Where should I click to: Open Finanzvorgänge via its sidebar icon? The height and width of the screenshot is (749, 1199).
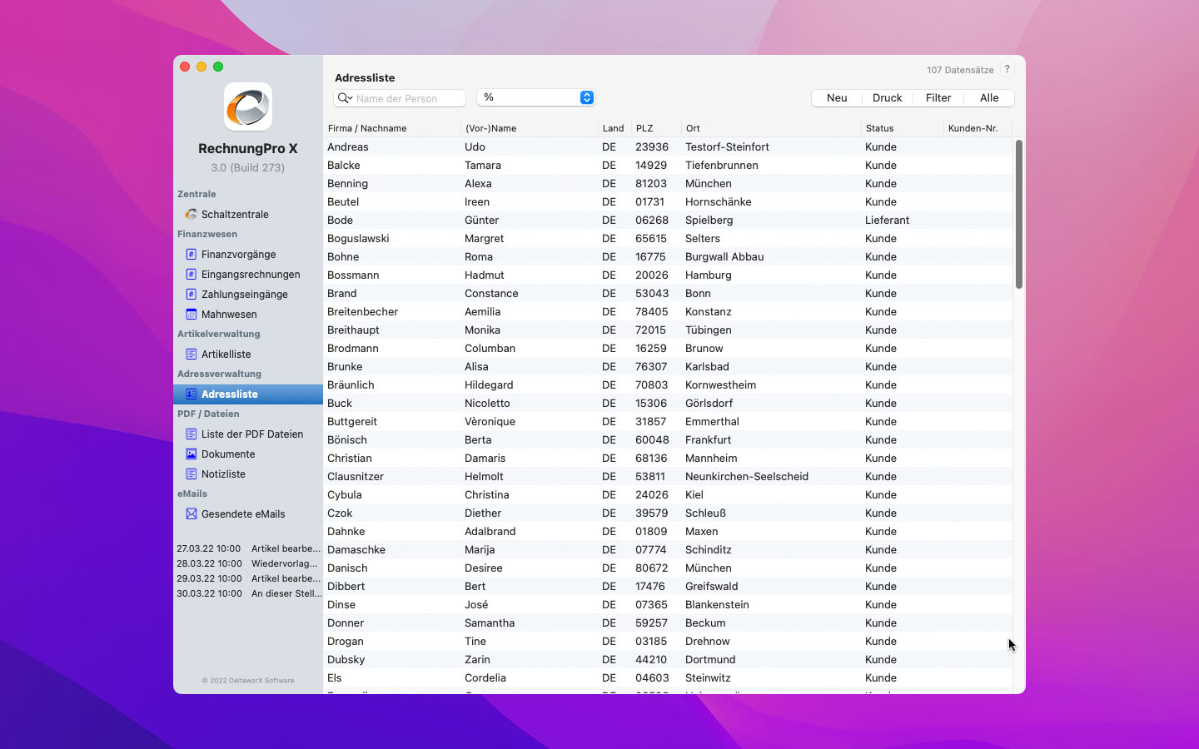191,254
